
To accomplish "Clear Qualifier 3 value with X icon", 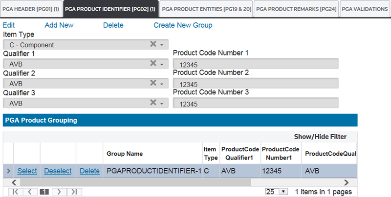I will (153, 103).
